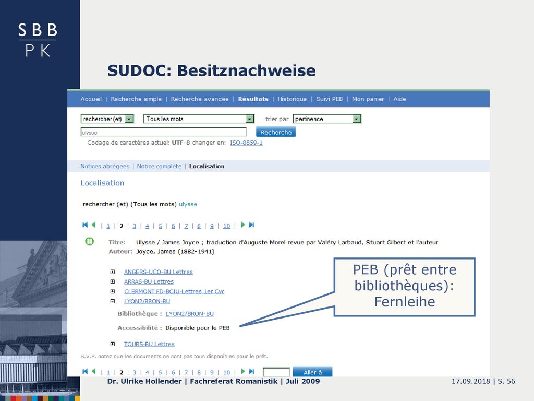Expand the ANGERS-UCO-BU Lettres holdings
534x401 pixels.
[113, 272]
